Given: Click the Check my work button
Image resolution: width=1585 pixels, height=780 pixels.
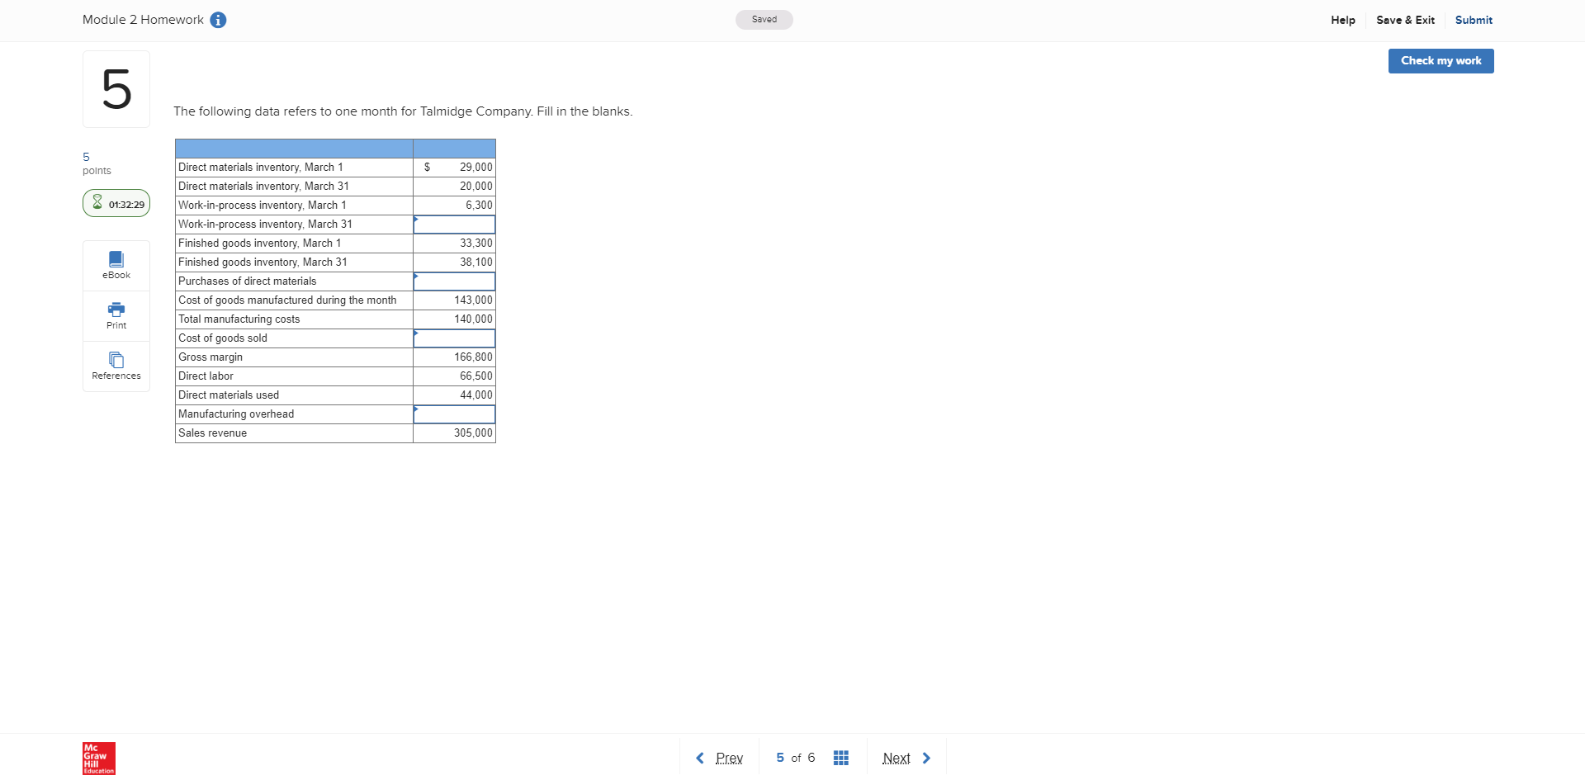Looking at the screenshot, I should pos(1440,60).
